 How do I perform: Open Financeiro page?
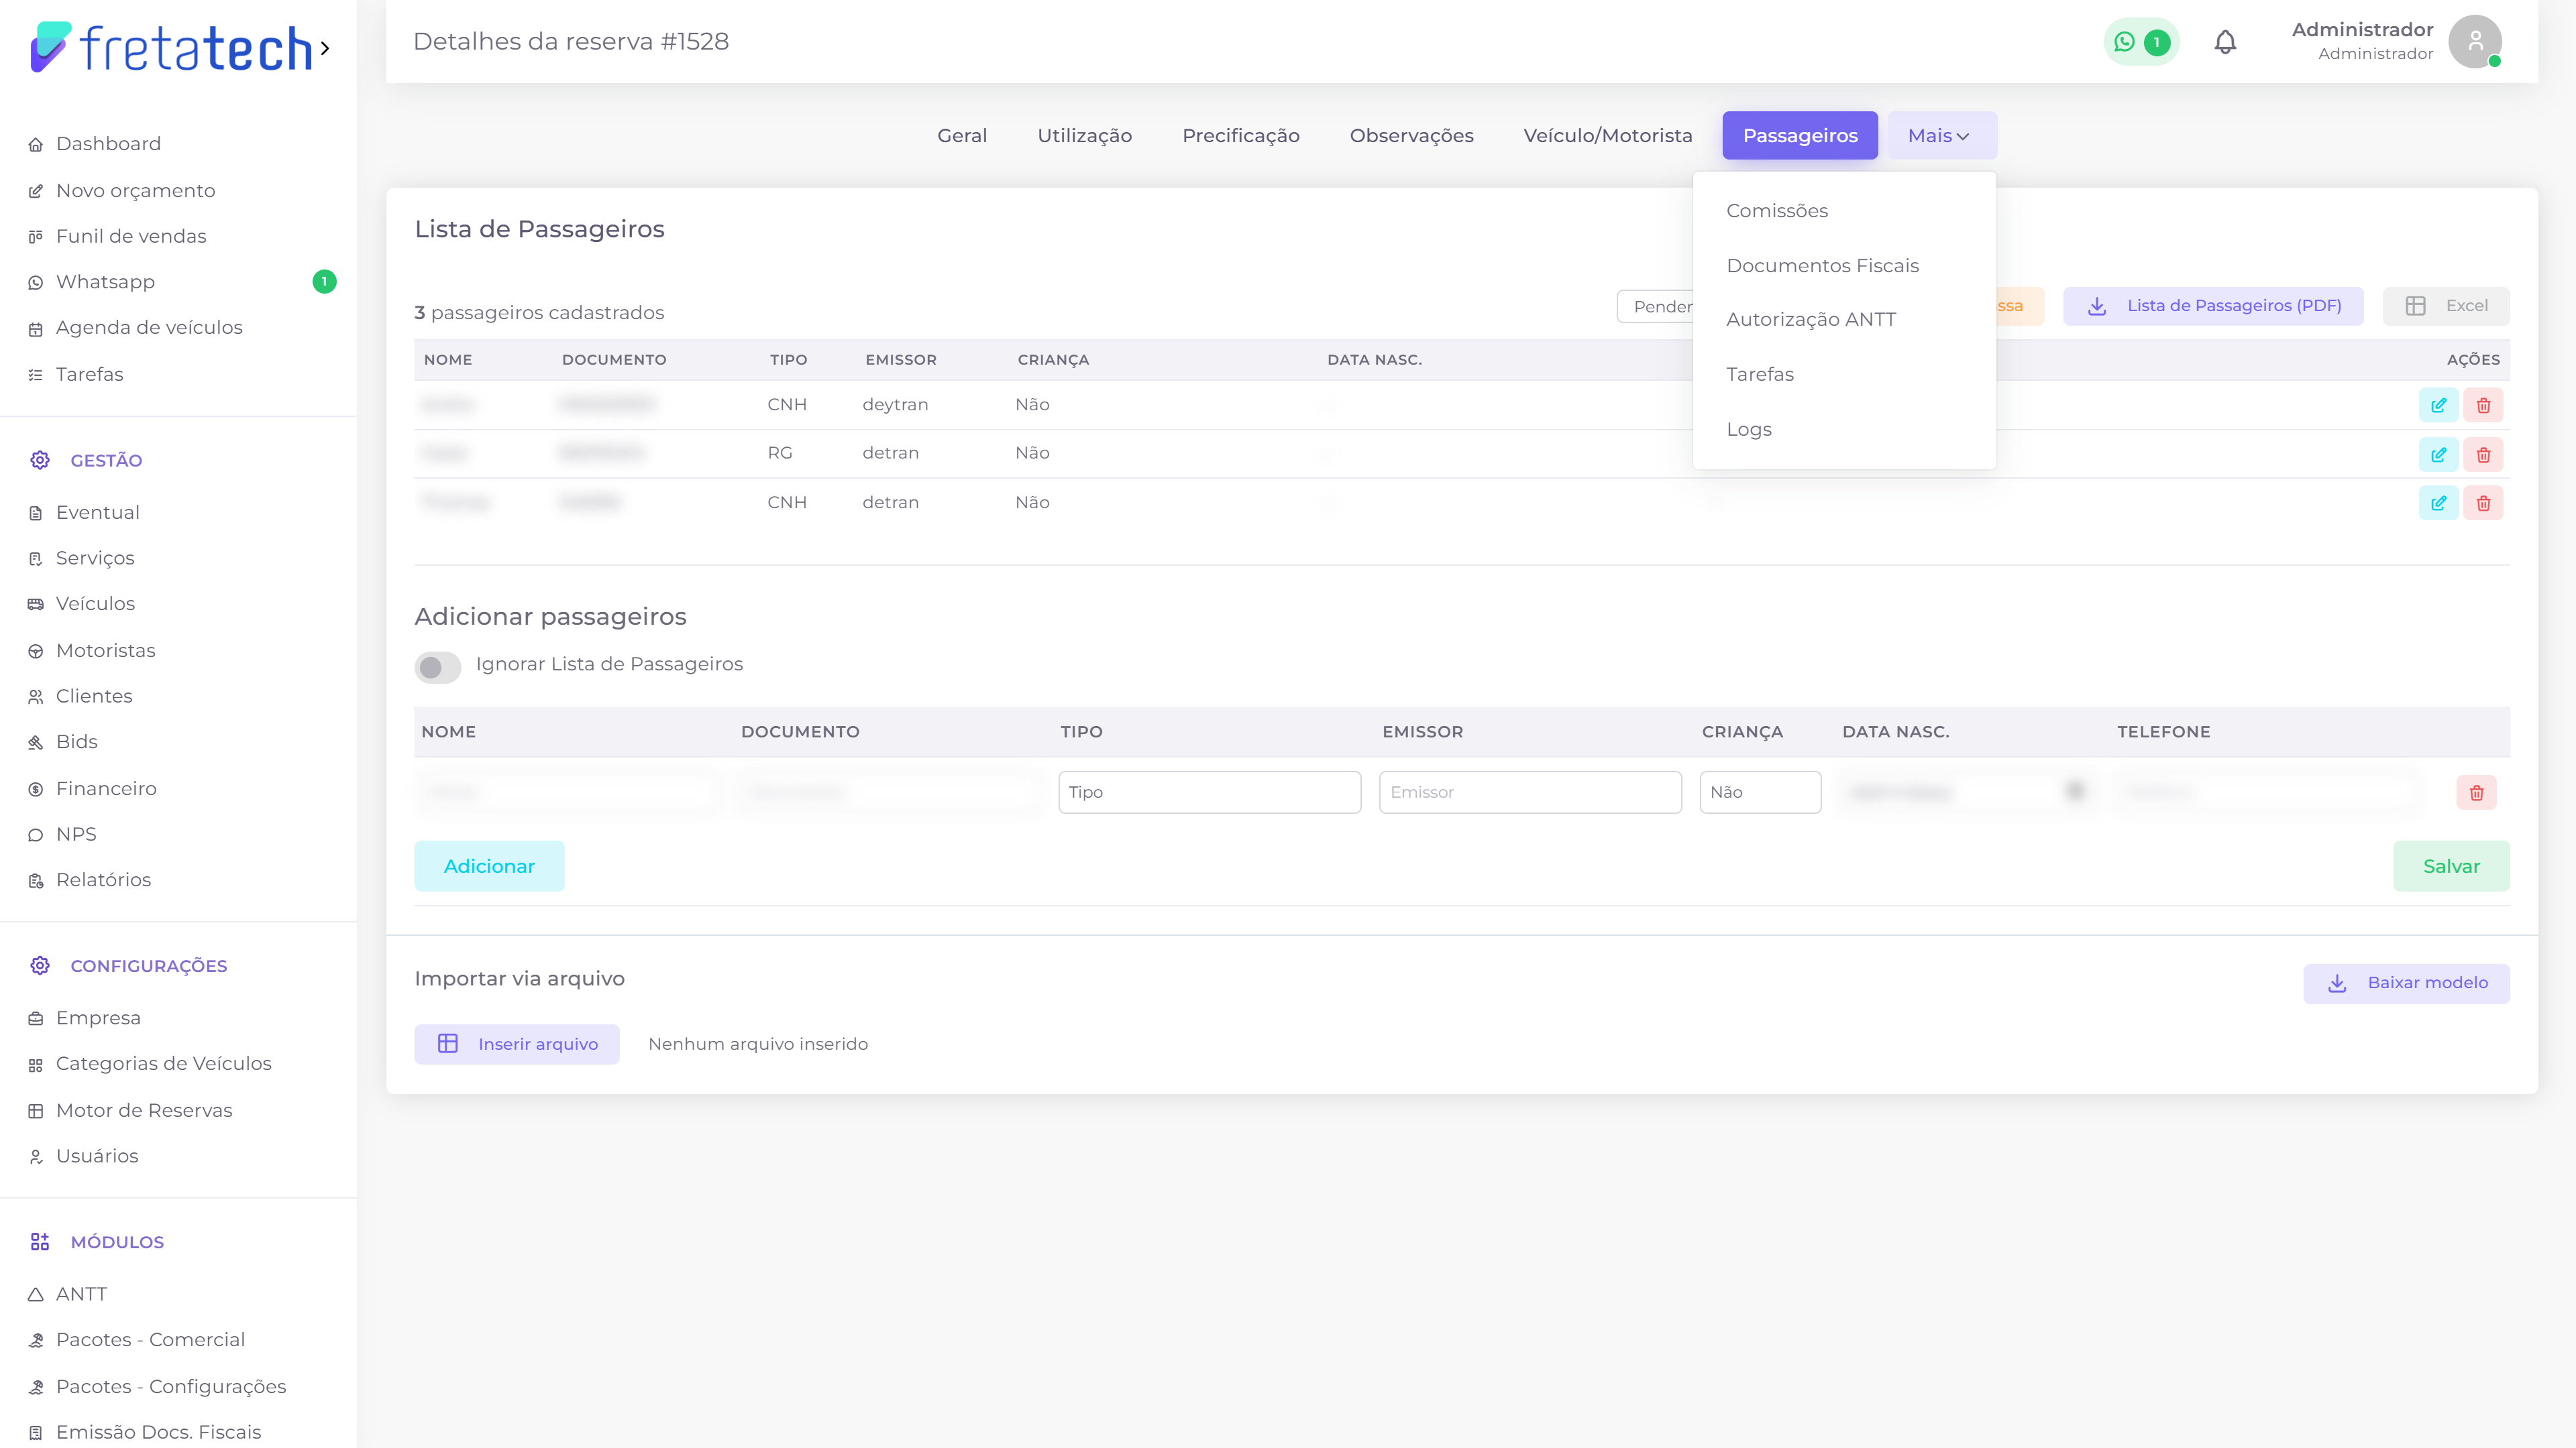[x=106, y=788]
